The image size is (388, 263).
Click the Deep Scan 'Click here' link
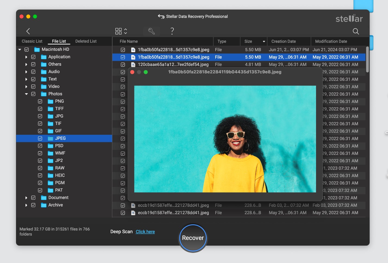tap(145, 232)
